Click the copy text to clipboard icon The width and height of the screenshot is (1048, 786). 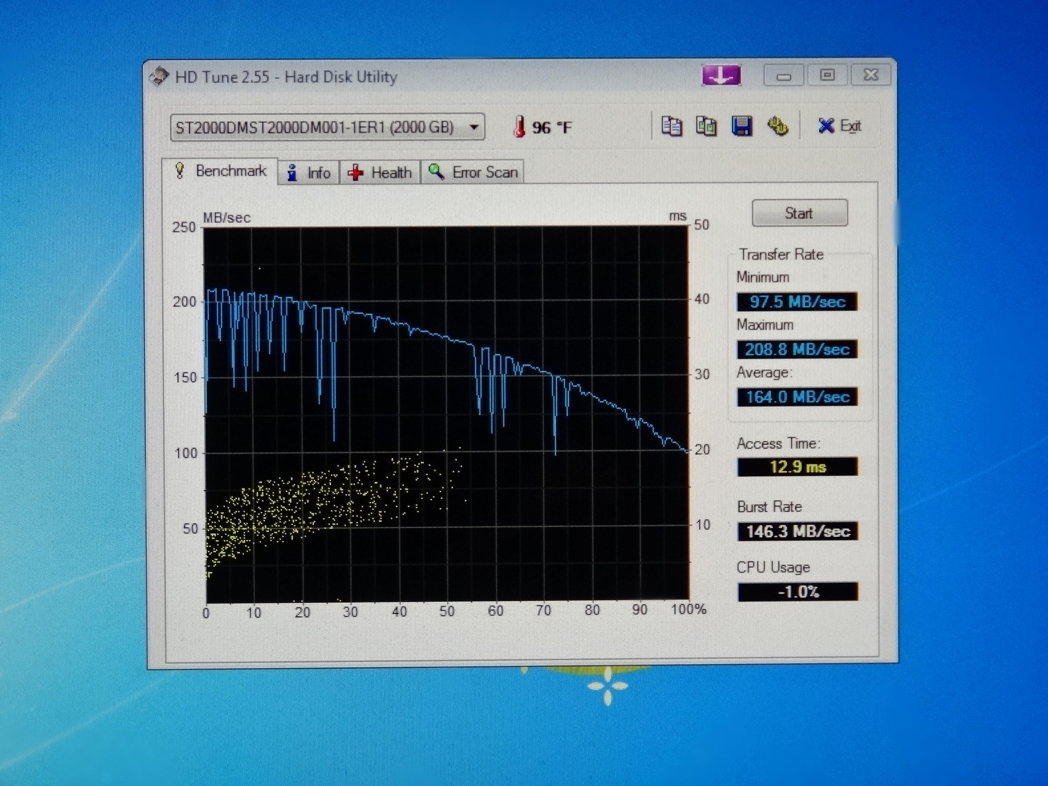[x=671, y=126]
